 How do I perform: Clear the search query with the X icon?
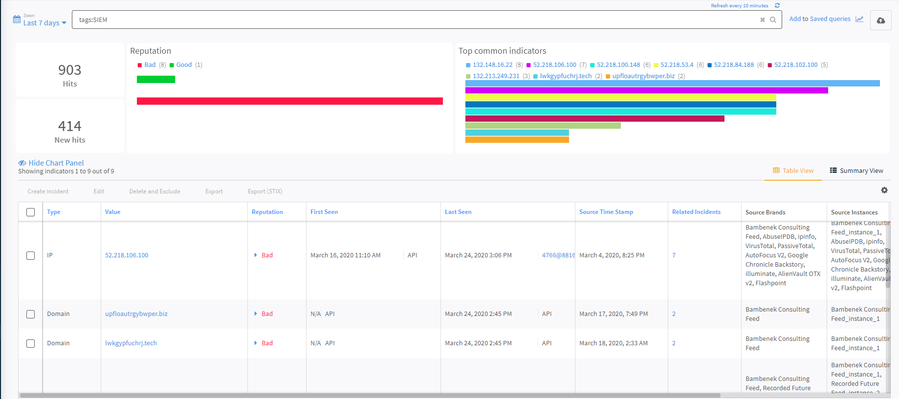point(762,20)
